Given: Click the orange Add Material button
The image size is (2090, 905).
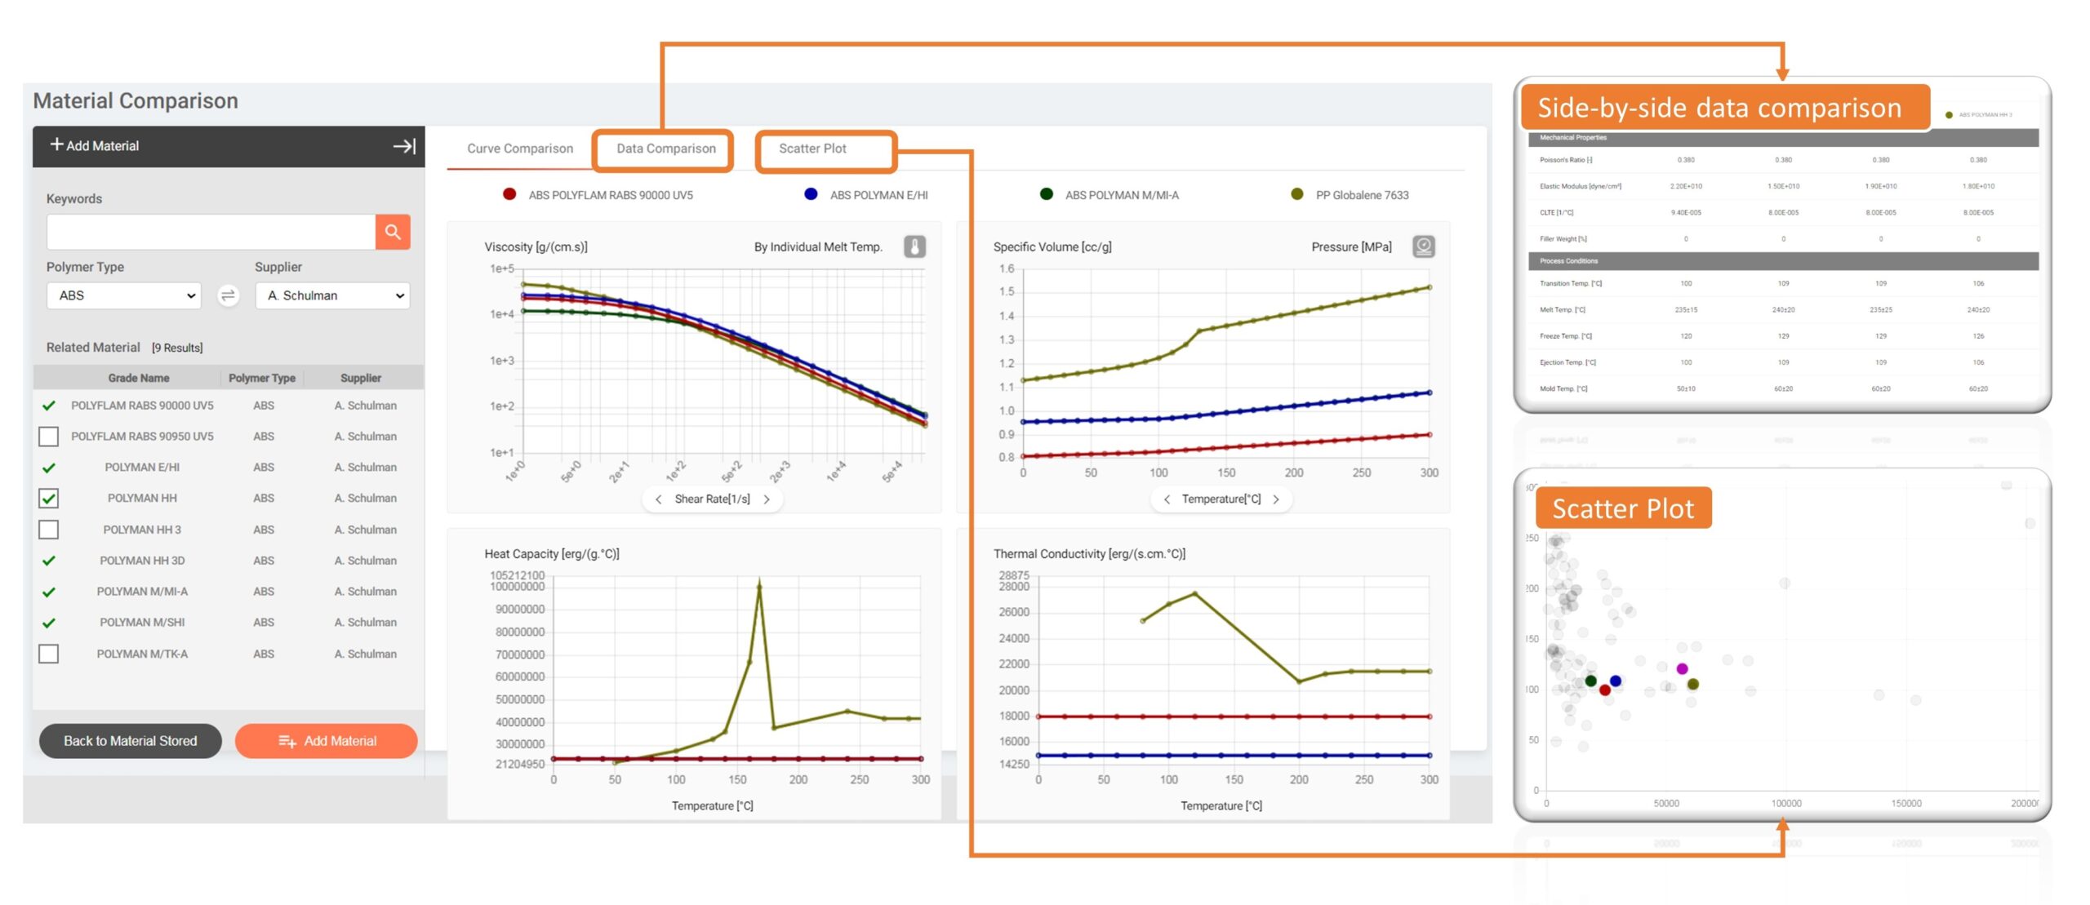Looking at the screenshot, I should click(x=327, y=741).
